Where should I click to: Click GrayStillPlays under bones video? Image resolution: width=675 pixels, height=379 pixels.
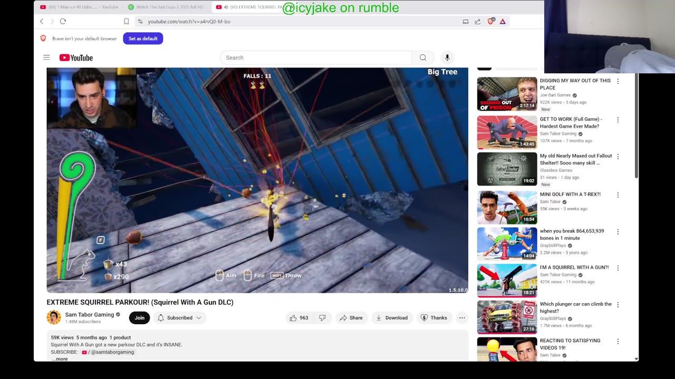click(x=553, y=245)
